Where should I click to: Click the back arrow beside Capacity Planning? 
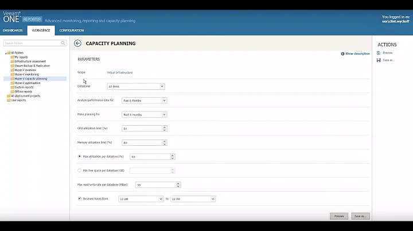77,43
